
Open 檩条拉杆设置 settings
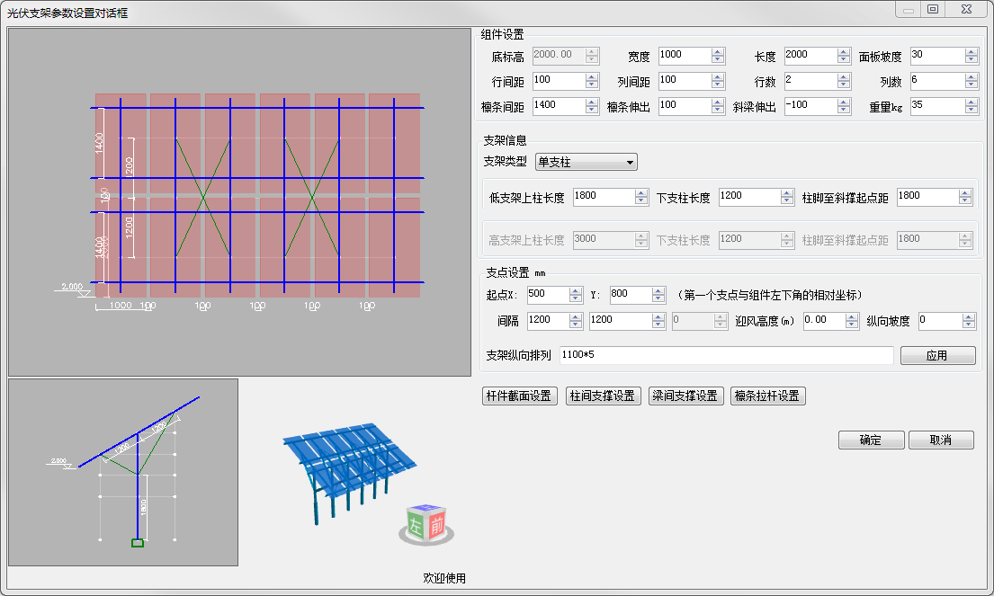767,396
